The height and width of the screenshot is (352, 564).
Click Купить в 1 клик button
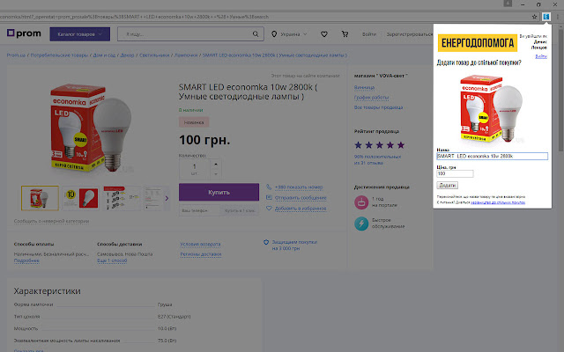[x=240, y=210]
